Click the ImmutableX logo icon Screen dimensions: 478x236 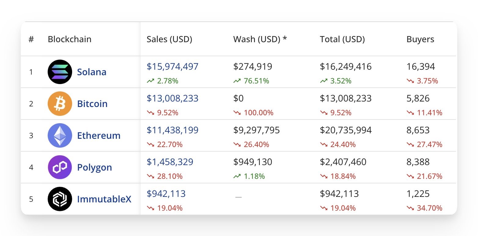(60, 199)
